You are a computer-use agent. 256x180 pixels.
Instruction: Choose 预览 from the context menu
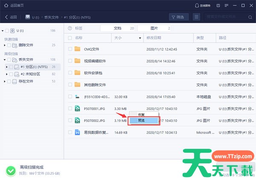[x=143, y=121]
